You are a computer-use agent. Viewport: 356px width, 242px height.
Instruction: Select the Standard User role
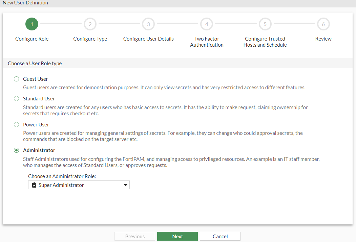[x=16, y=98]
